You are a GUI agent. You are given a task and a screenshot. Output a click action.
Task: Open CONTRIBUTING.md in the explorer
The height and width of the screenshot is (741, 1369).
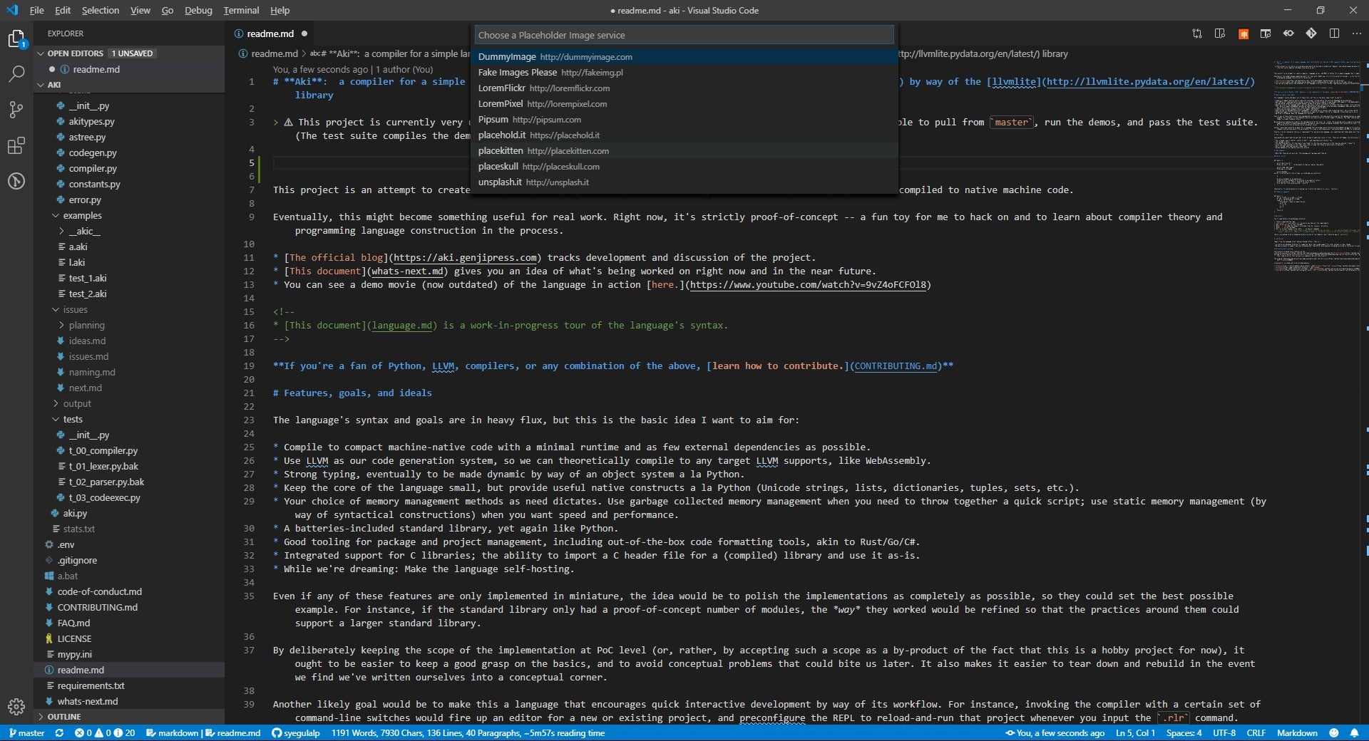97,608
